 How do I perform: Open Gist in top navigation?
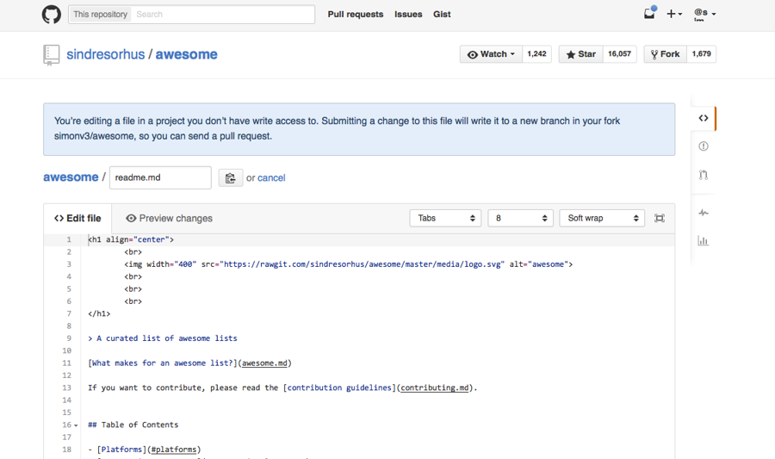coord(442,15)
